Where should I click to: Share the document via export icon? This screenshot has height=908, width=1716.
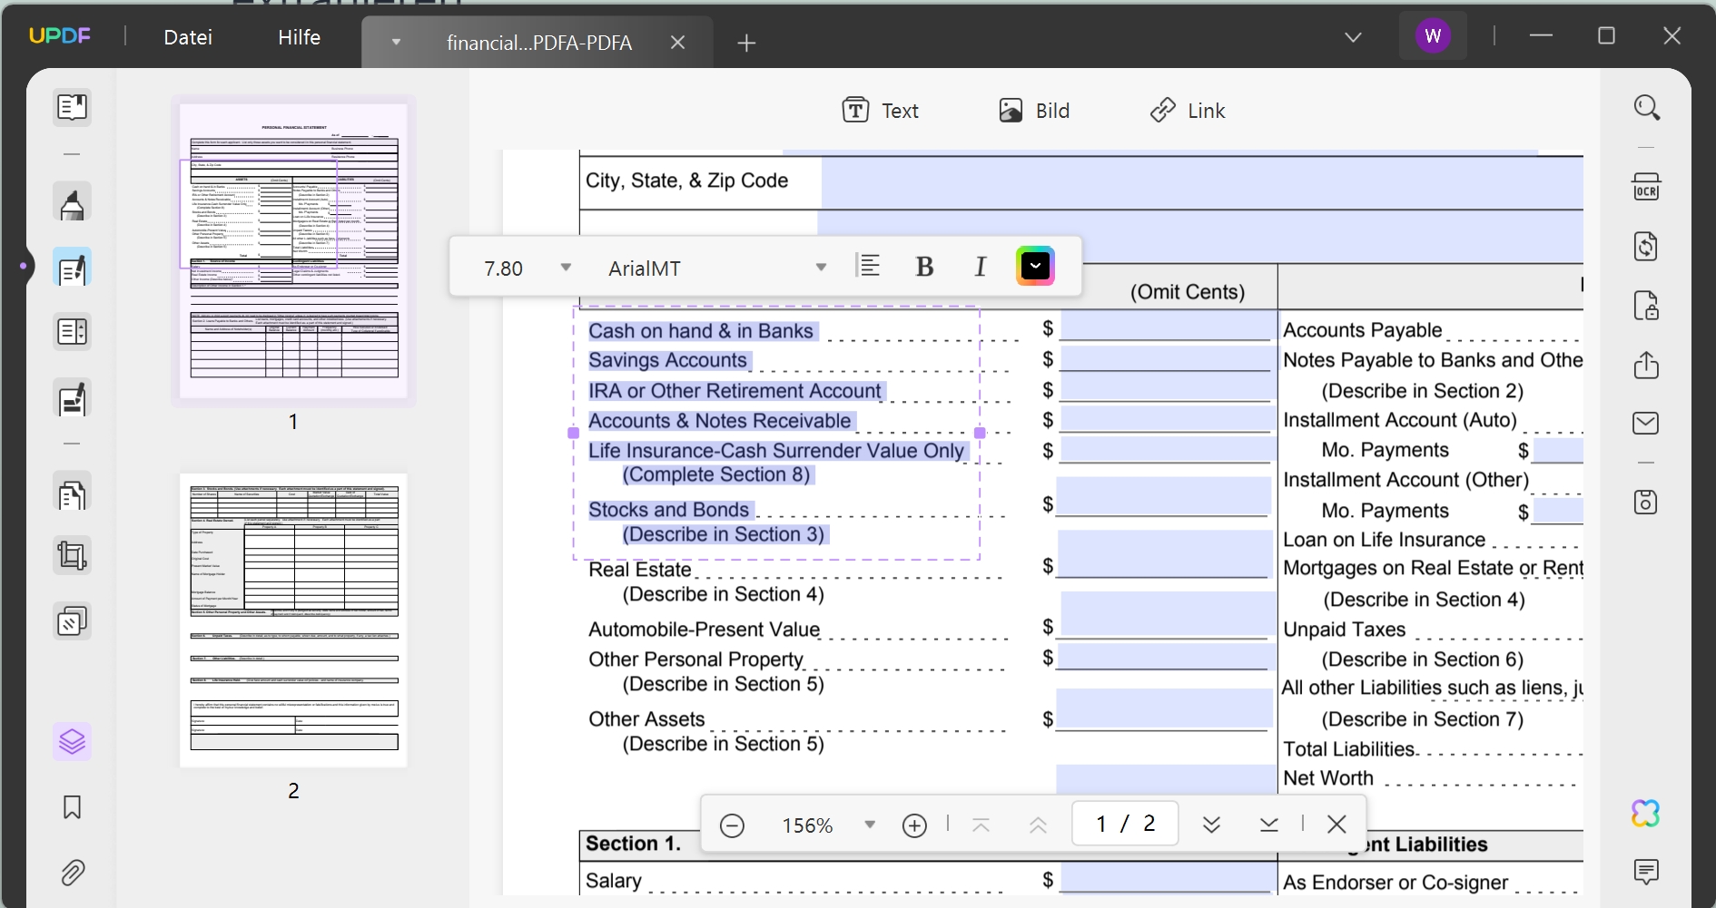[x=1648, y=366]
